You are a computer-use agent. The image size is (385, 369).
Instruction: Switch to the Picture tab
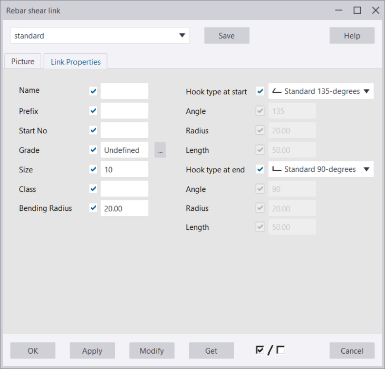(x=23, y=62)
